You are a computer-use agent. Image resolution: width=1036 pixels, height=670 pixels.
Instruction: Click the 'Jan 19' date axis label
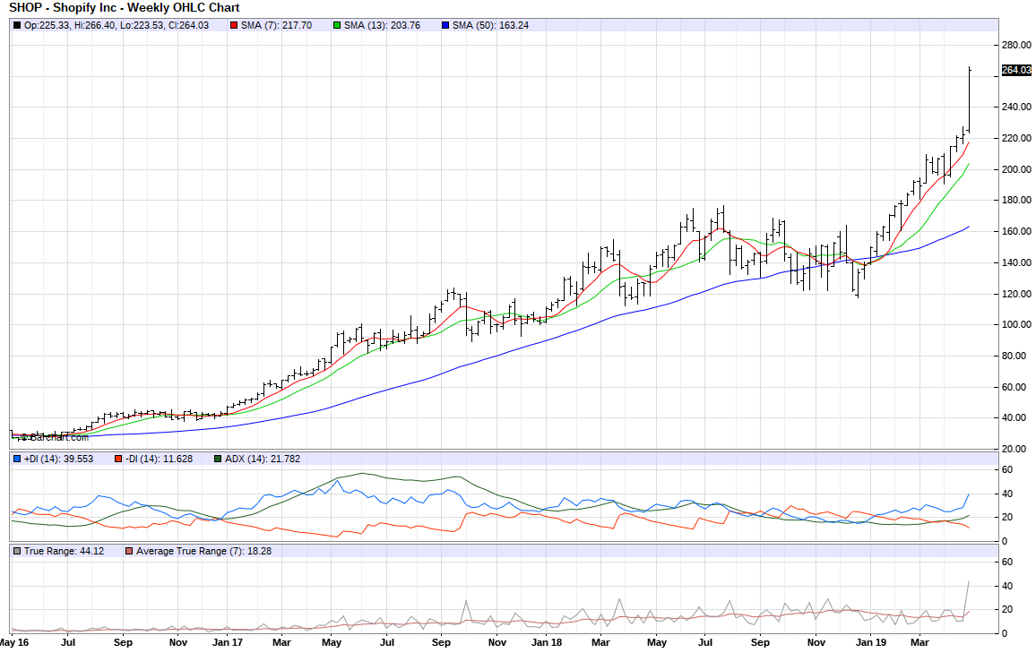point(871,642)
